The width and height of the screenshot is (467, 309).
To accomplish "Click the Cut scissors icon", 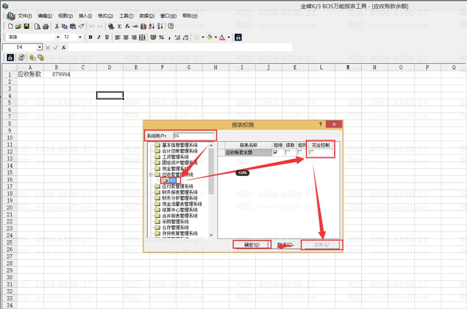I will (x=57, y=26).
